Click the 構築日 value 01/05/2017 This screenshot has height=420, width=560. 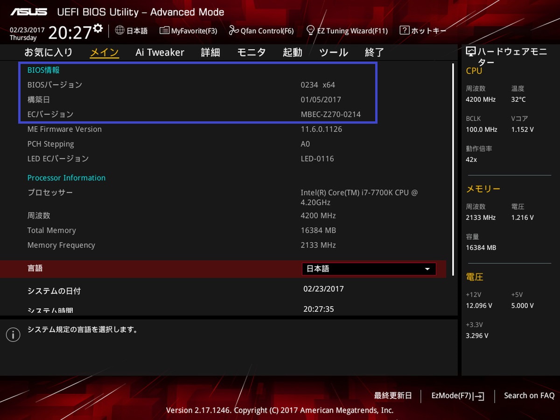click(x=321, y=99)
